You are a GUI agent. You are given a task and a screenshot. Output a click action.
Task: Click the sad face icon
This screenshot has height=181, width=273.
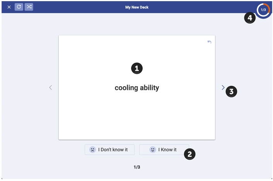(92, 150)
